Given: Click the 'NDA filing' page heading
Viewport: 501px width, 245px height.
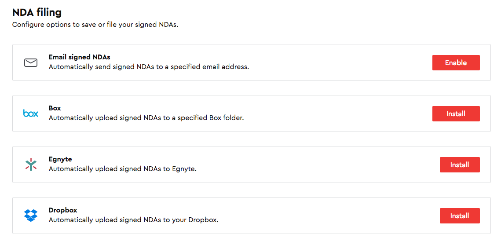Looking at the screenshot, I should [x=37, y=12].
